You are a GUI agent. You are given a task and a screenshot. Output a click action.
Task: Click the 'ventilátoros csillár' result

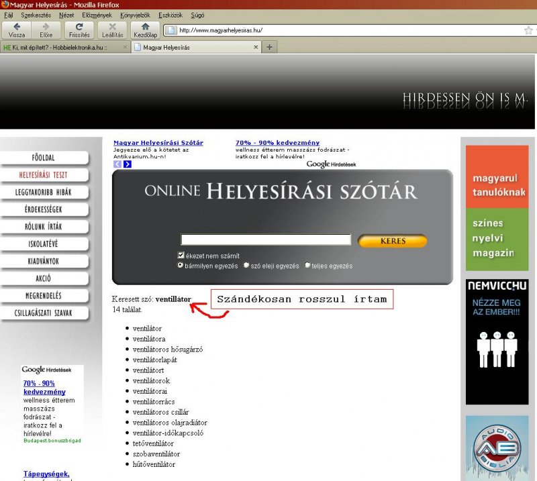pos(160,412)
